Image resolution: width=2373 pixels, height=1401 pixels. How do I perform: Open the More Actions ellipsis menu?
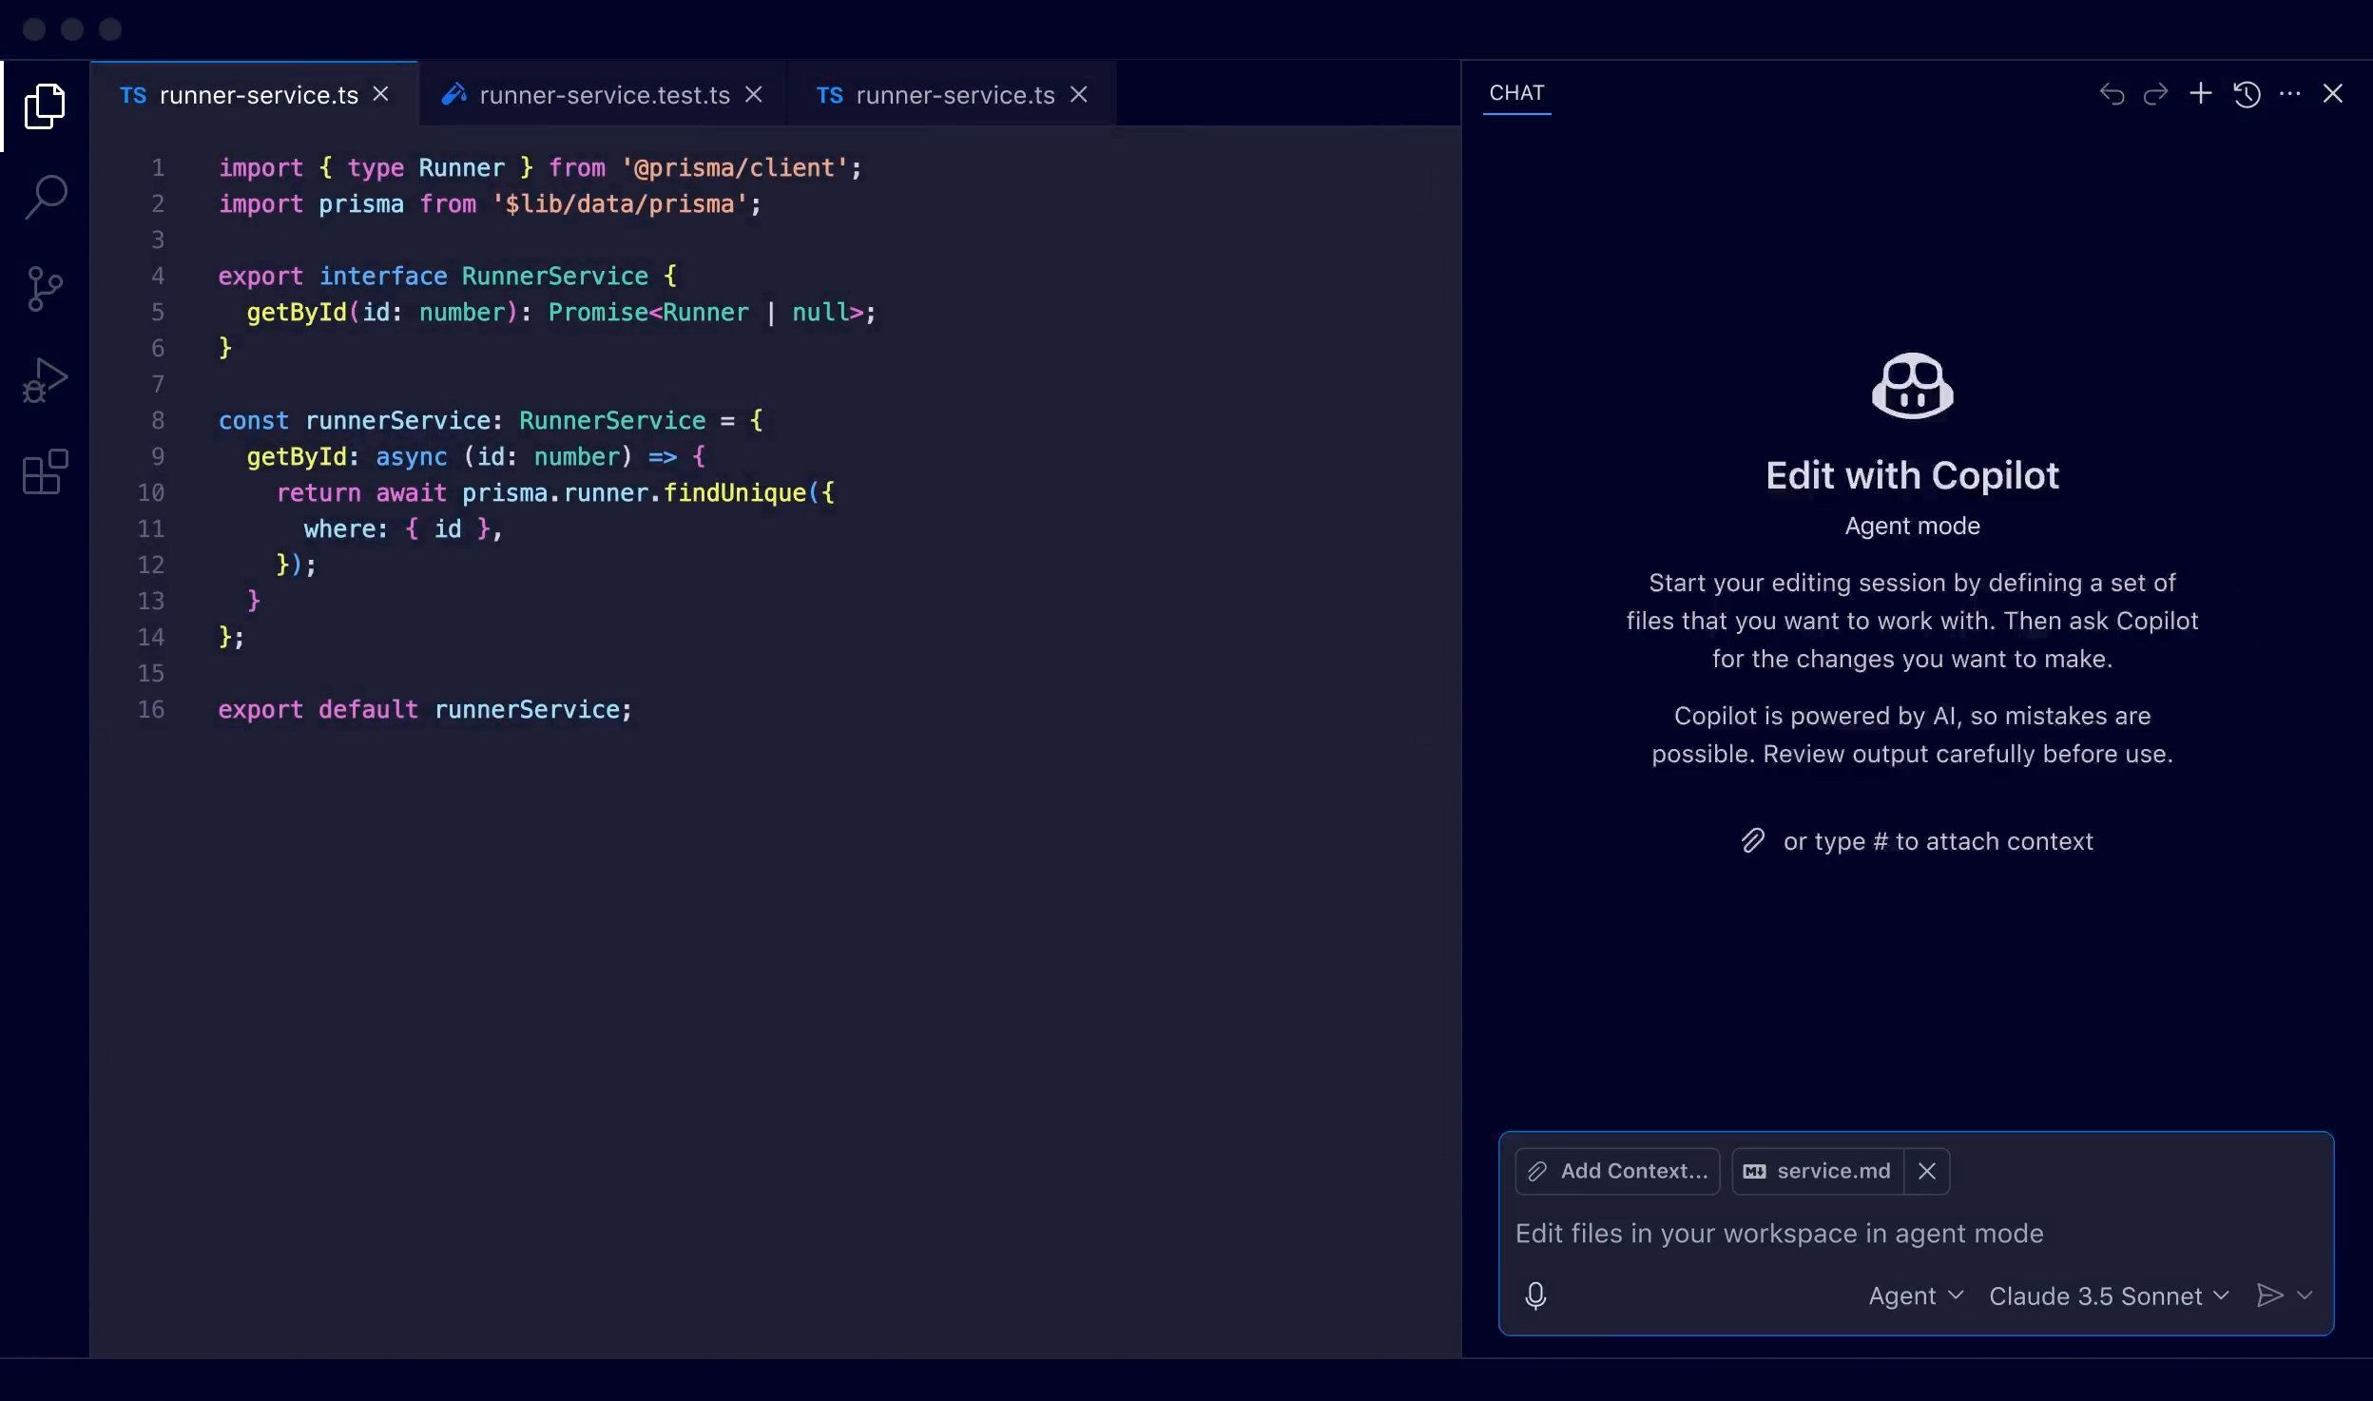[2291, 93]
